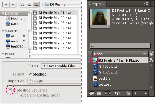Click the column resize handle in file list

click(79, 52)
